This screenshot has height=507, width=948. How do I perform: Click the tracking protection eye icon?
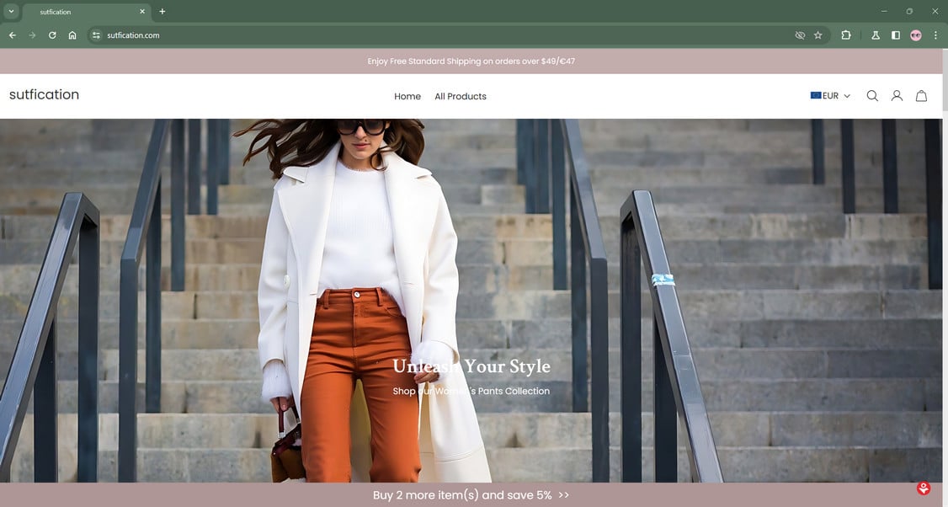[800, 35]
